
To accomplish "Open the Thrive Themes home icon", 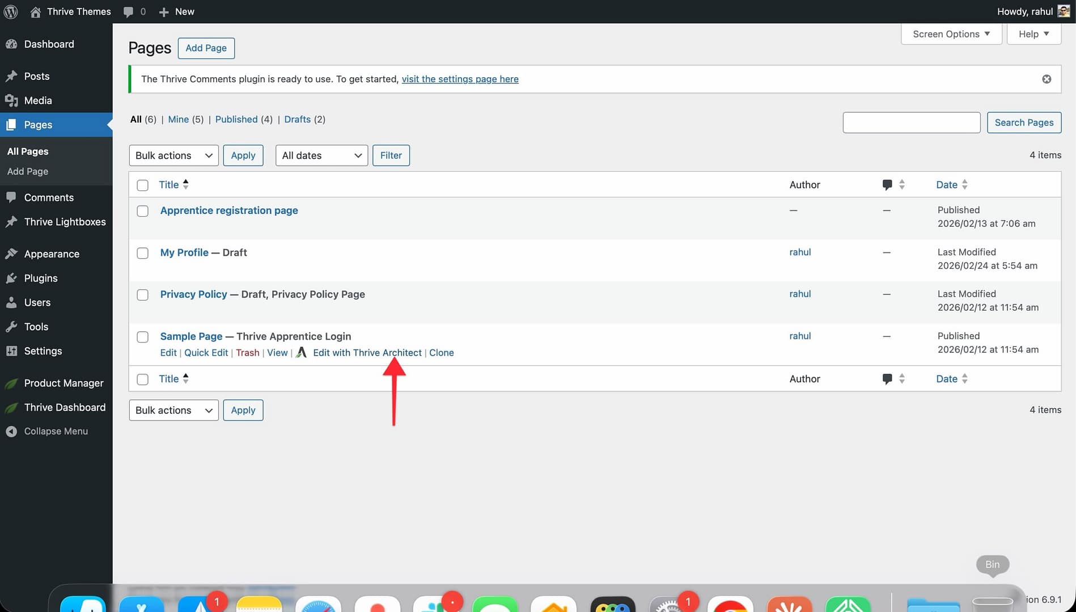I will tap(35, 11).
